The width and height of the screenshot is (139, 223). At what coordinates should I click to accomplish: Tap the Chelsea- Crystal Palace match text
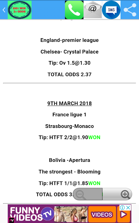pos(69,52)
